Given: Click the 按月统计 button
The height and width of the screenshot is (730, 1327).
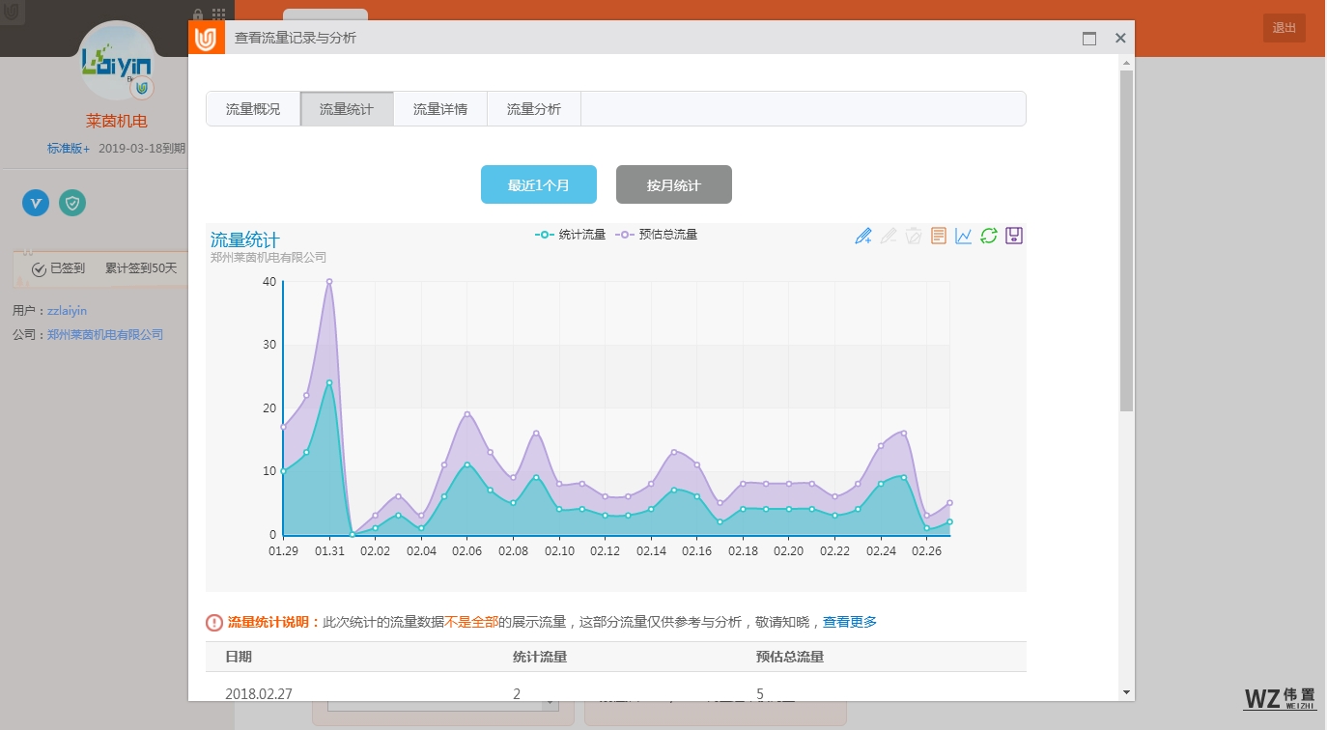Looking at the screenshot, I should click(674, 184).
